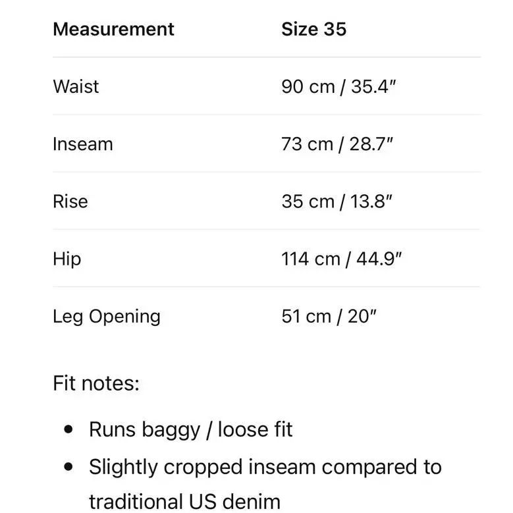Viewport: 513px width, 513px height.
Task: Click the inseam value 73 cm / 28.7″
Action: click(x=337, y=144)
